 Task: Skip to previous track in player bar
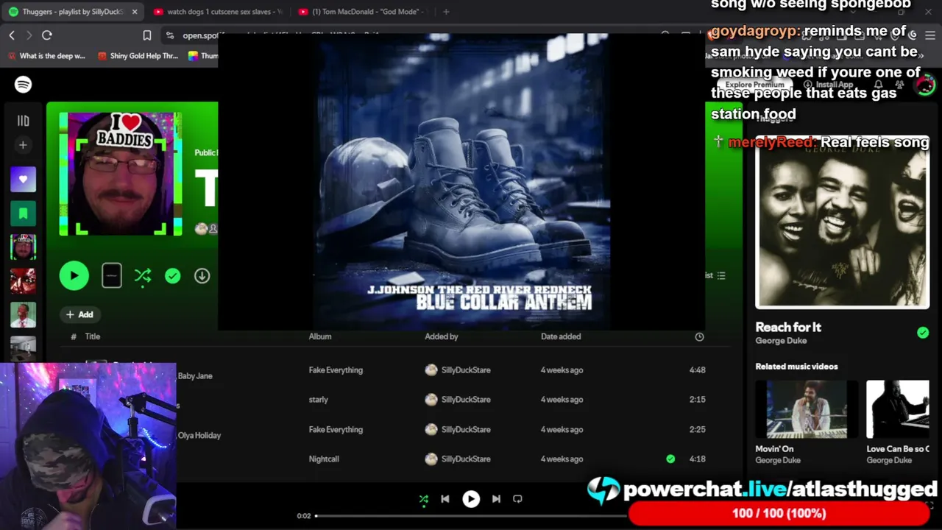pos(445,499)
